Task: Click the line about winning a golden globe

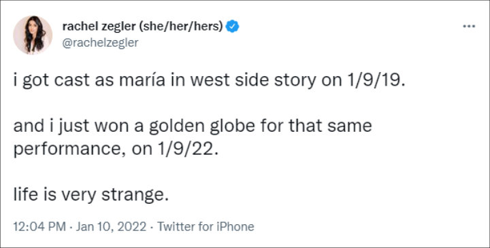Action: tap(193, 126)
